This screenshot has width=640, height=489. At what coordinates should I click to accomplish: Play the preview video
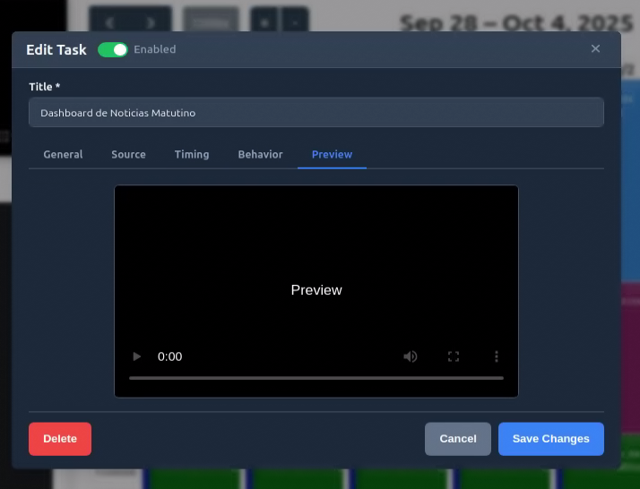click(x=137, y=356)
